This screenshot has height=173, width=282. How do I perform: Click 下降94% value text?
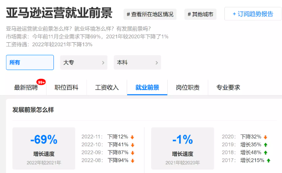(x=118, y=160)
